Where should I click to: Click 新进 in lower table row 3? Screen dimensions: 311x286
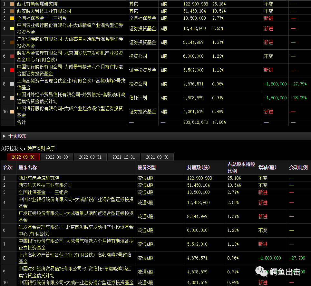(x=263, y=192)
